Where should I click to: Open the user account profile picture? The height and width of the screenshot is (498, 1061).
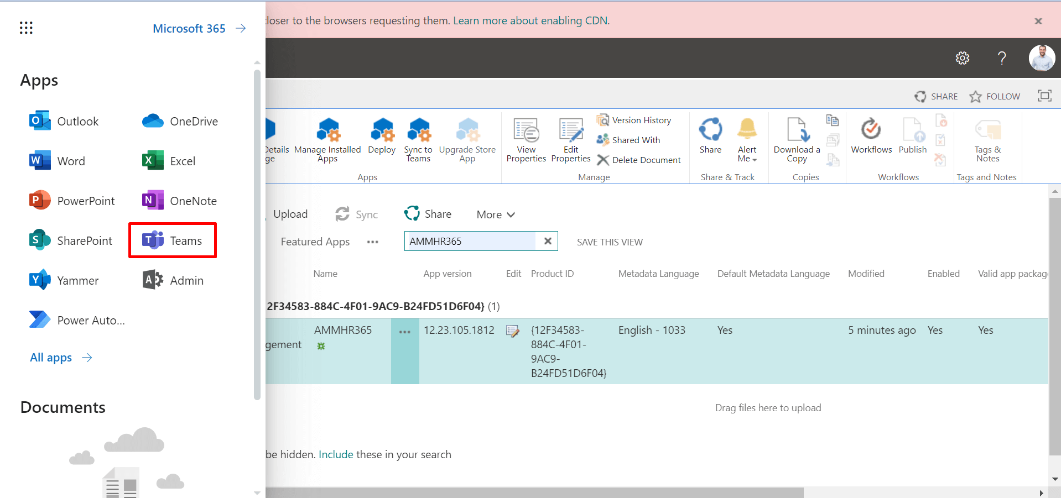[x=1042, y=58]
